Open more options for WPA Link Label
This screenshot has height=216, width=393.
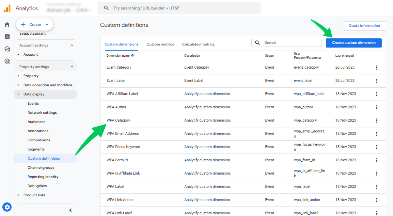pyautogui.click(x=376, y=213)
